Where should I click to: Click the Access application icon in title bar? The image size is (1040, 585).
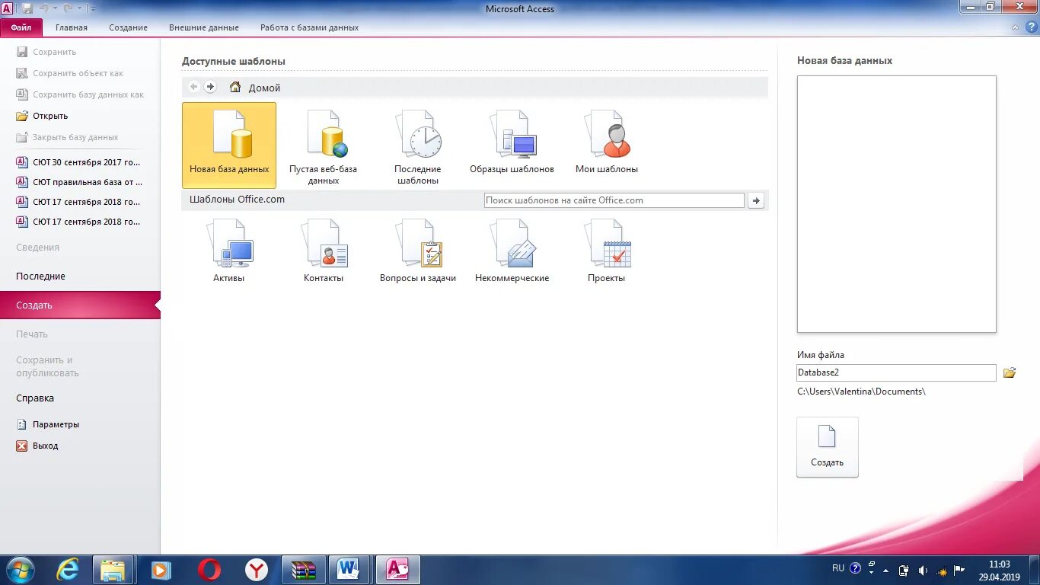click(x=7, y=8)
